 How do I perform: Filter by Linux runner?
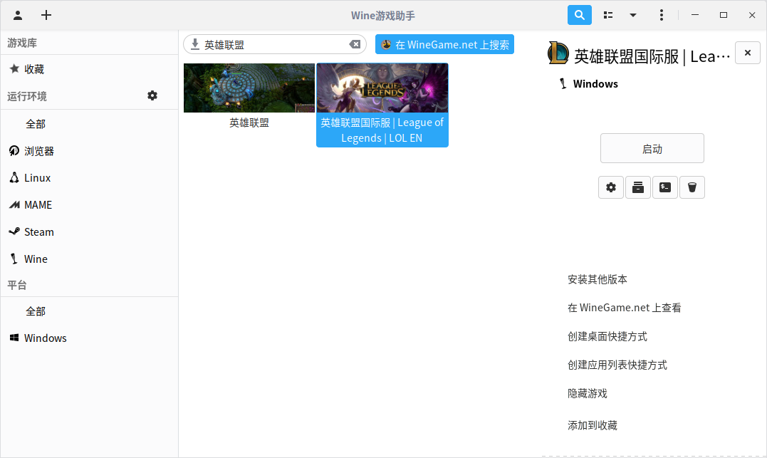click(x=89, y=178)
